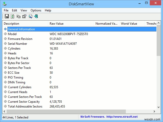Click the bullet icon beside ECC Size
This screenshot has height=122, width=163.
click(5, 72)
